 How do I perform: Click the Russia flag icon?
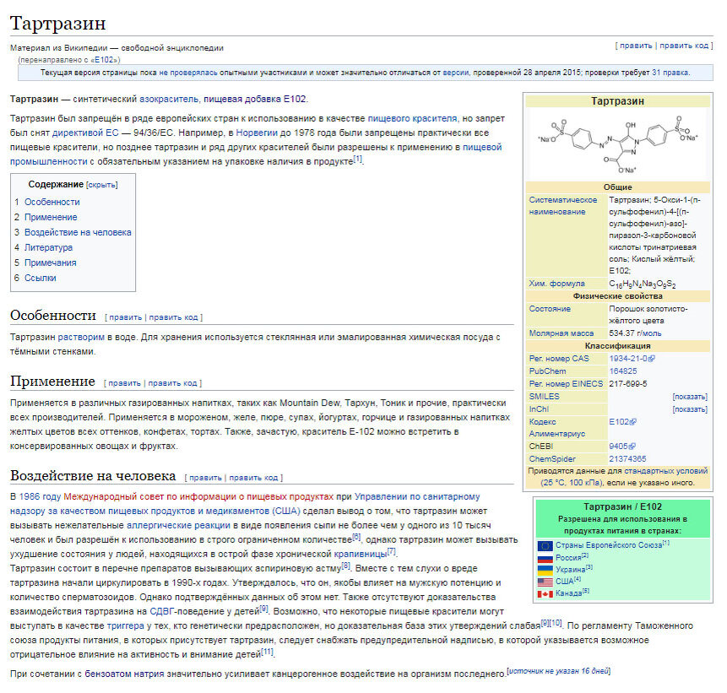point(545,558)
